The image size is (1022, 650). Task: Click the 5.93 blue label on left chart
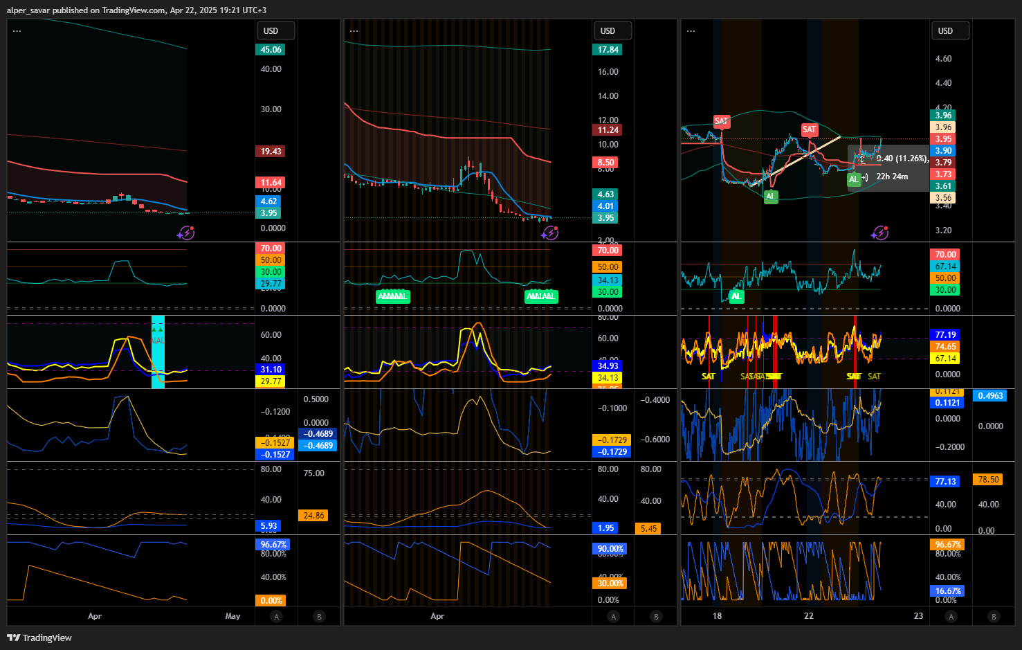268,526
